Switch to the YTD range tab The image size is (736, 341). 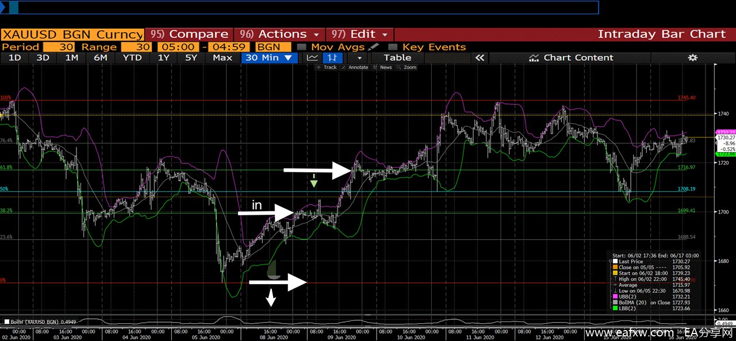pos(132,57)
